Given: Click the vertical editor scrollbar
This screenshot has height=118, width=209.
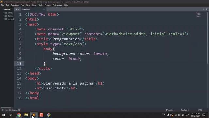Looking at the screenshot, I should 208,38.
